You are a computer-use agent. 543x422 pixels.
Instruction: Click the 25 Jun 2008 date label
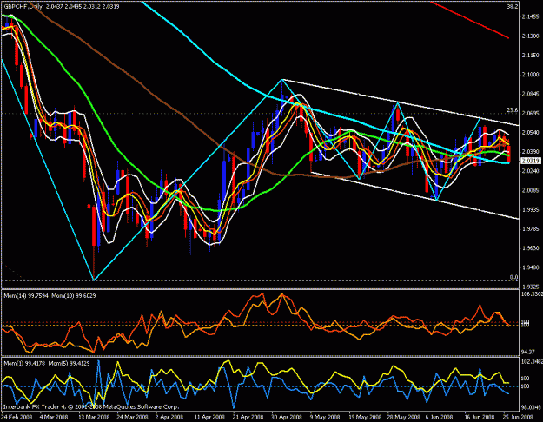click(x=518, y=417)
